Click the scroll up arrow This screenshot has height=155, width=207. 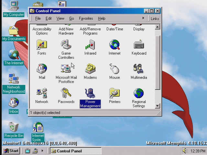click(158, 27)
